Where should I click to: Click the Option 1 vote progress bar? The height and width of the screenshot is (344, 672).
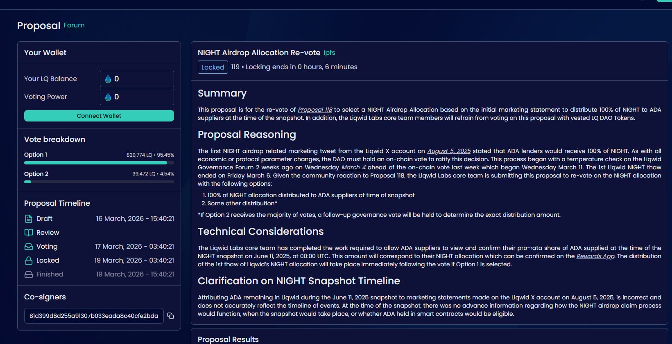(x=99, y=163)
